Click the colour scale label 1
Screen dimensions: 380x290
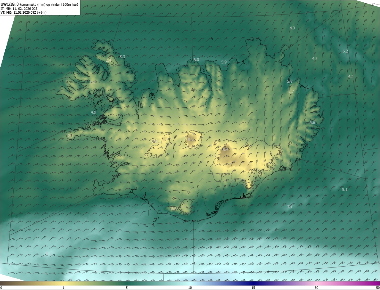point(64,288)
